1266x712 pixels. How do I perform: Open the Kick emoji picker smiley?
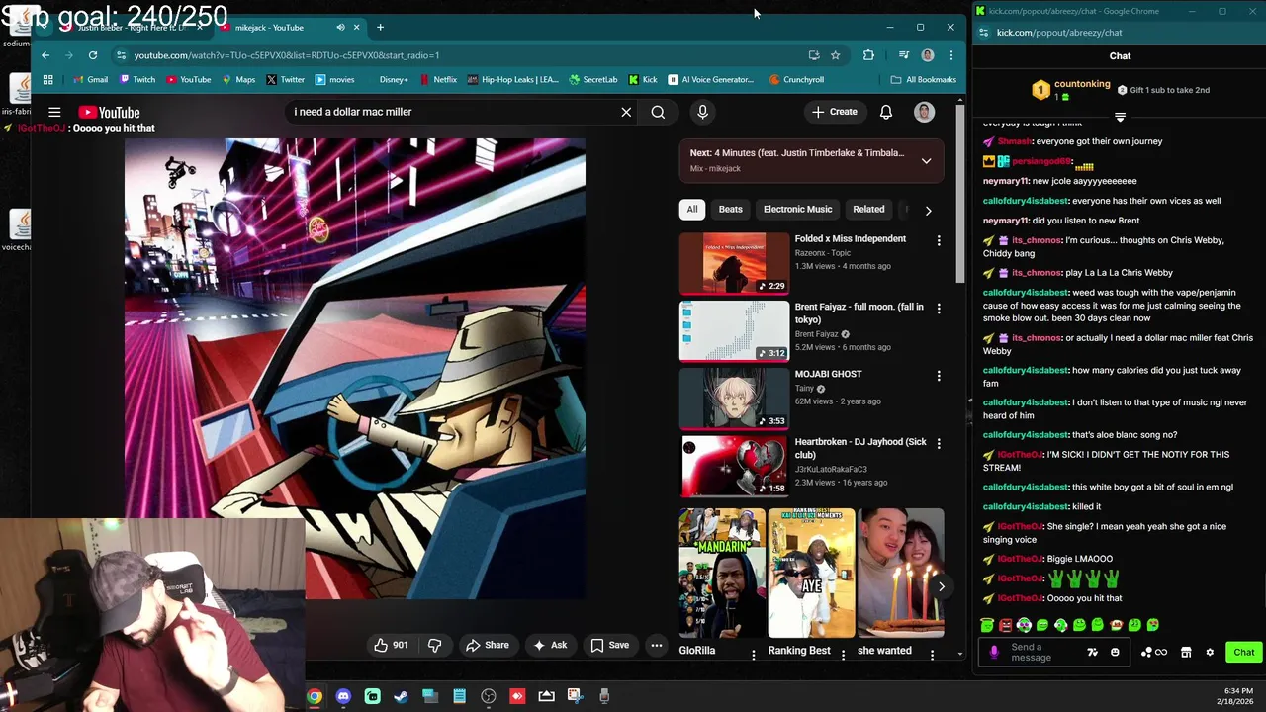(1115, 652)
